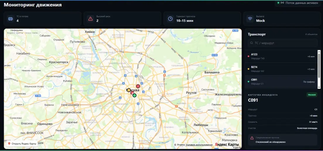
Task: Click the transport list scrollbar down arrow
Action: click(319, 87)
